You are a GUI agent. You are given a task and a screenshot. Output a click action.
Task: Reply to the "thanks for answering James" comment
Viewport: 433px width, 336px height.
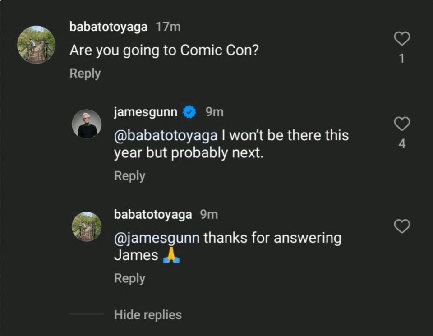tap(129, 278)
